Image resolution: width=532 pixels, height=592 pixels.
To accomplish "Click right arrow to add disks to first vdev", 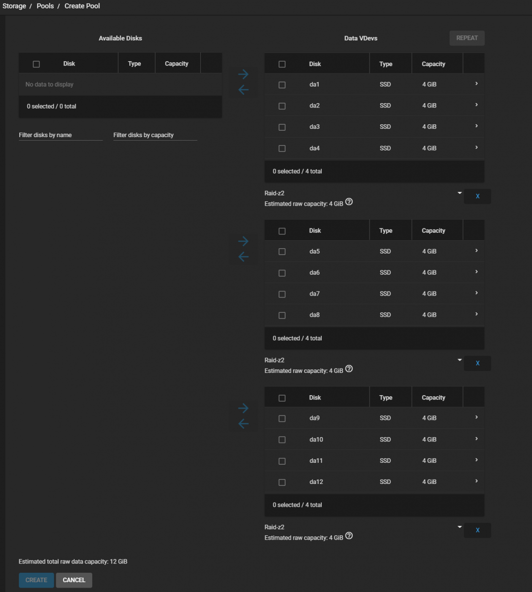I will coord(243,74).
